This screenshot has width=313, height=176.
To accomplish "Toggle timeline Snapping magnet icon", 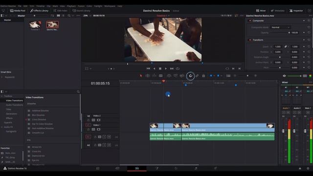I will [x=190, y=76].
